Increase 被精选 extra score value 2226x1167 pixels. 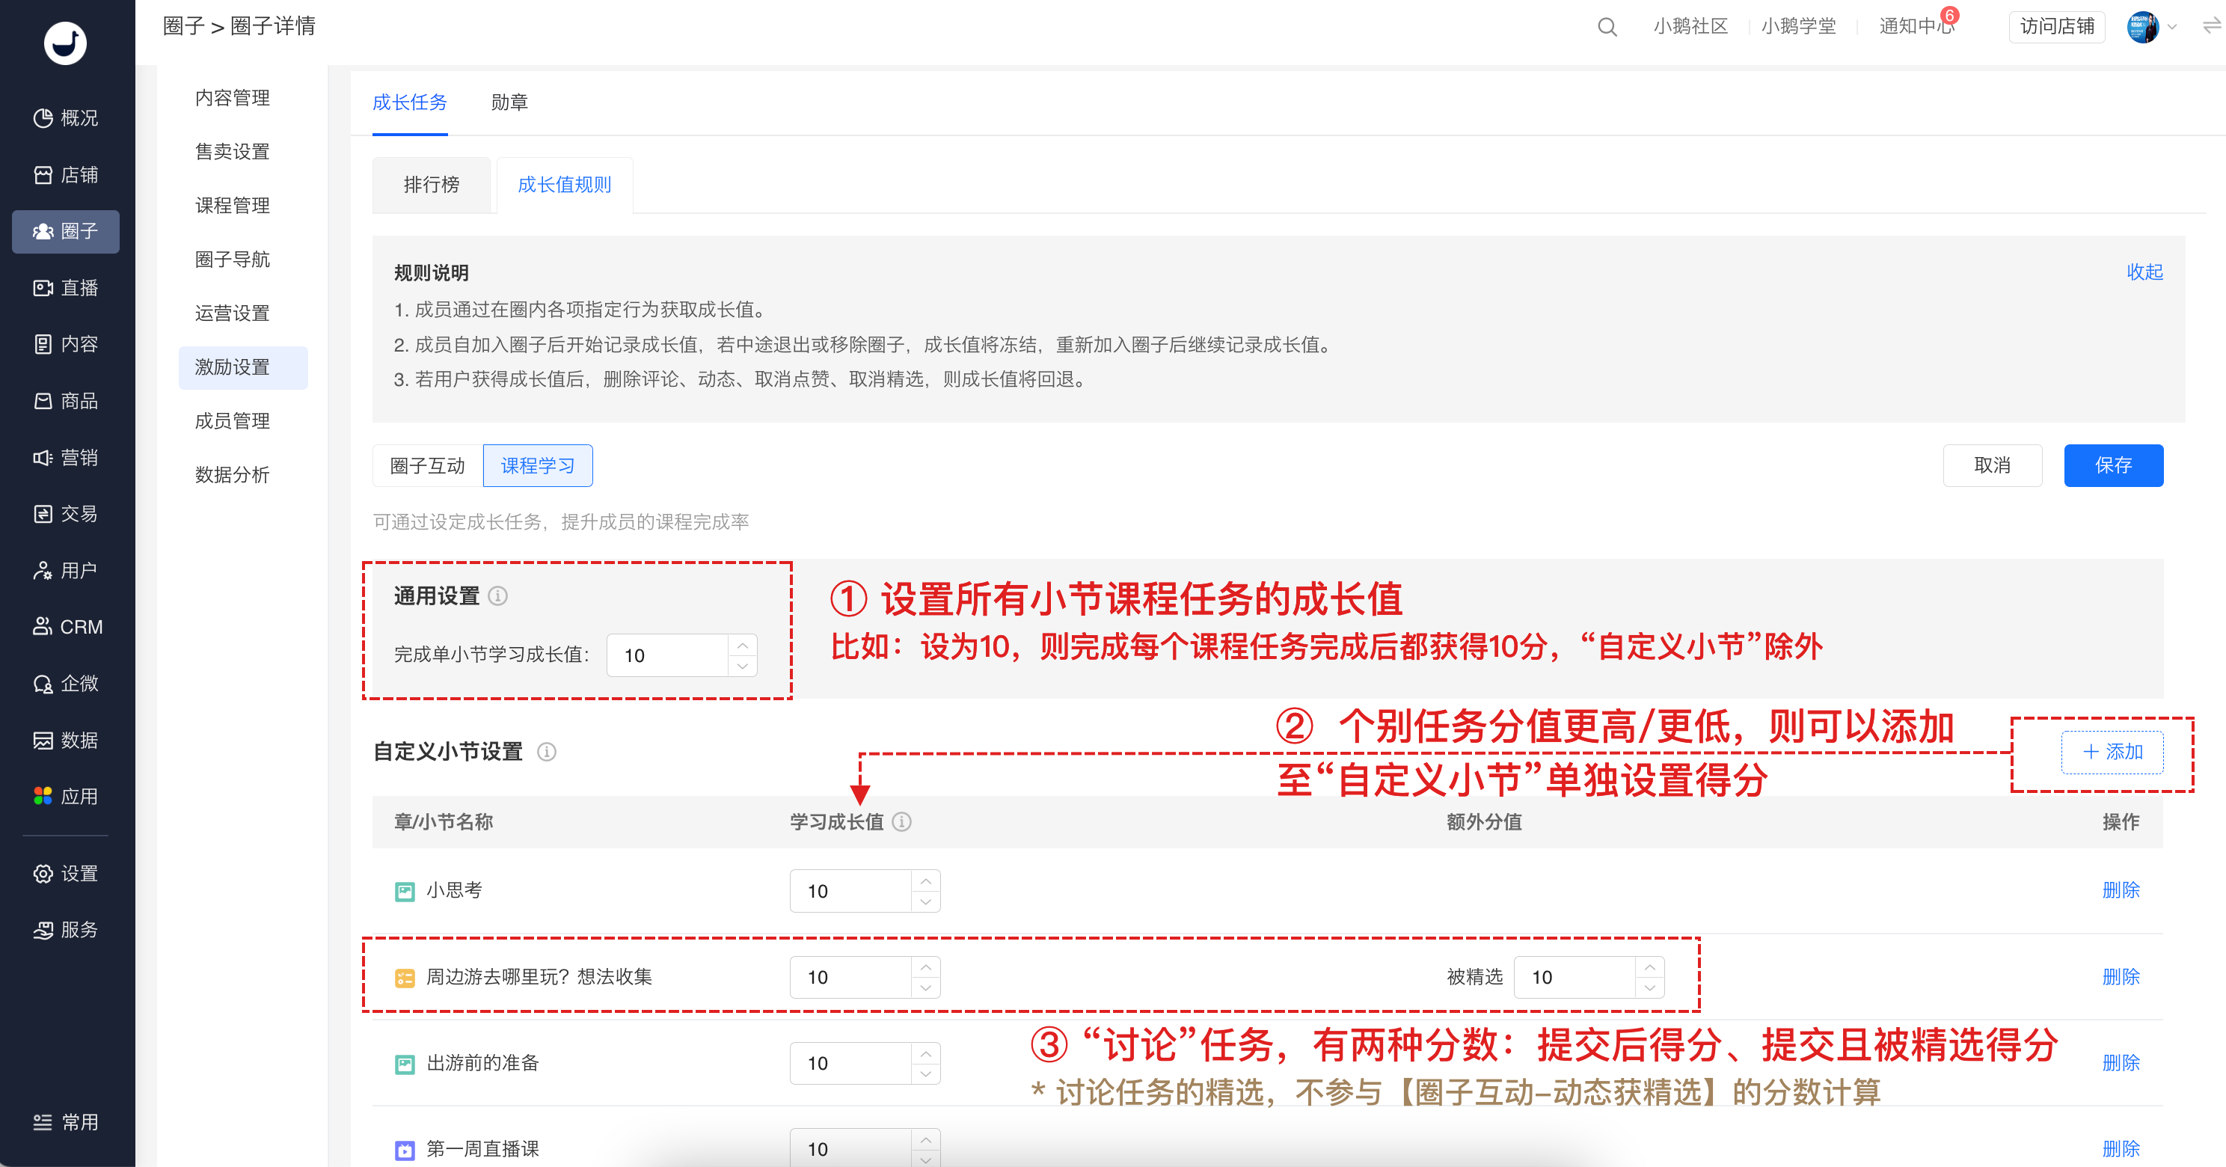point(1649,967)
